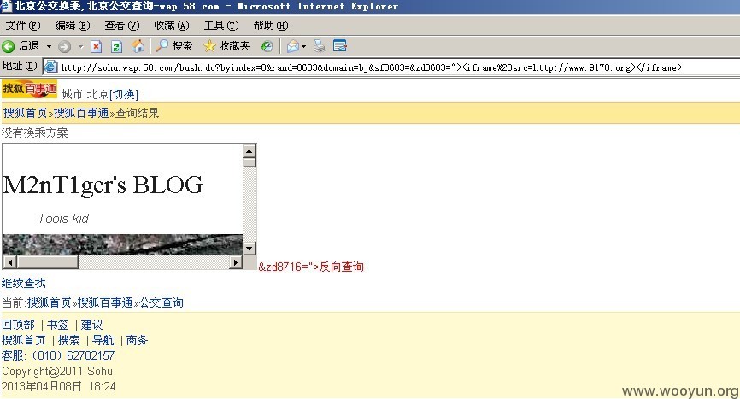Open the 收藏(A) menu
The width and height of the screenshot is (740, 399).
pos(172,26)
